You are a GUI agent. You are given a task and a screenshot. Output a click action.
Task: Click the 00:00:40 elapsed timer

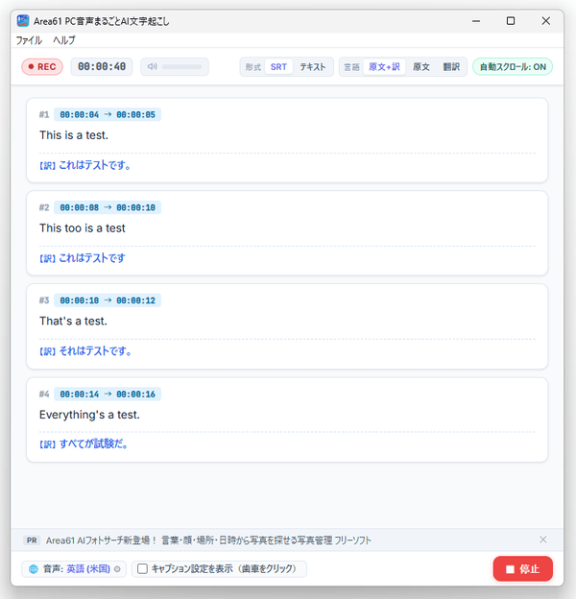(x=102, y=67)
